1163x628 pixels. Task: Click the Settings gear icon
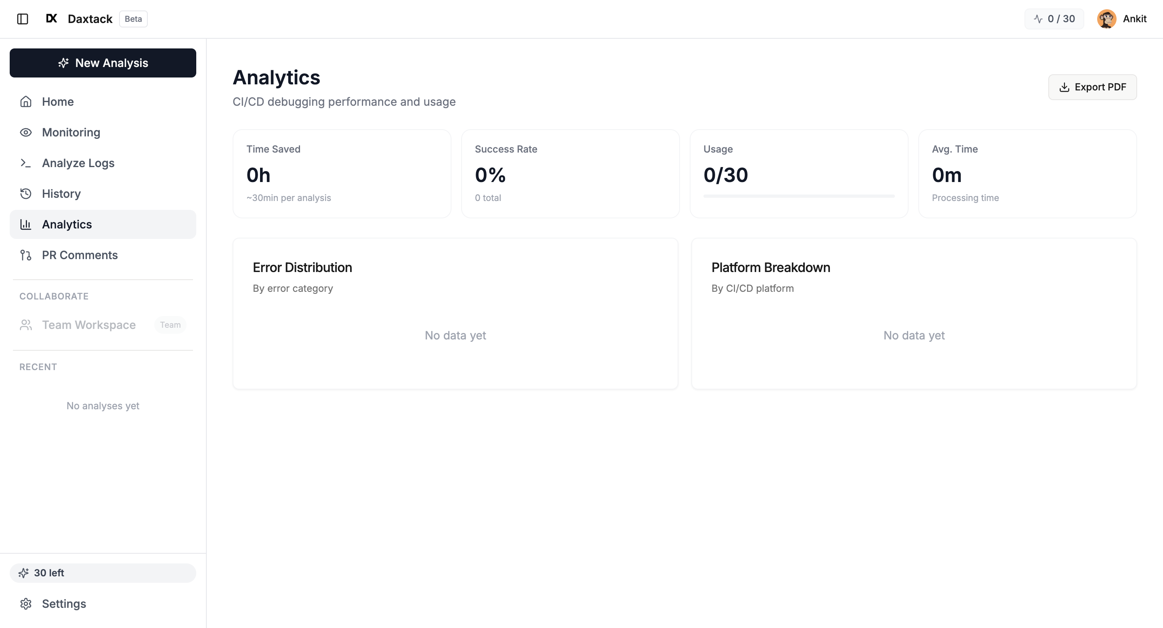(26, 604)
